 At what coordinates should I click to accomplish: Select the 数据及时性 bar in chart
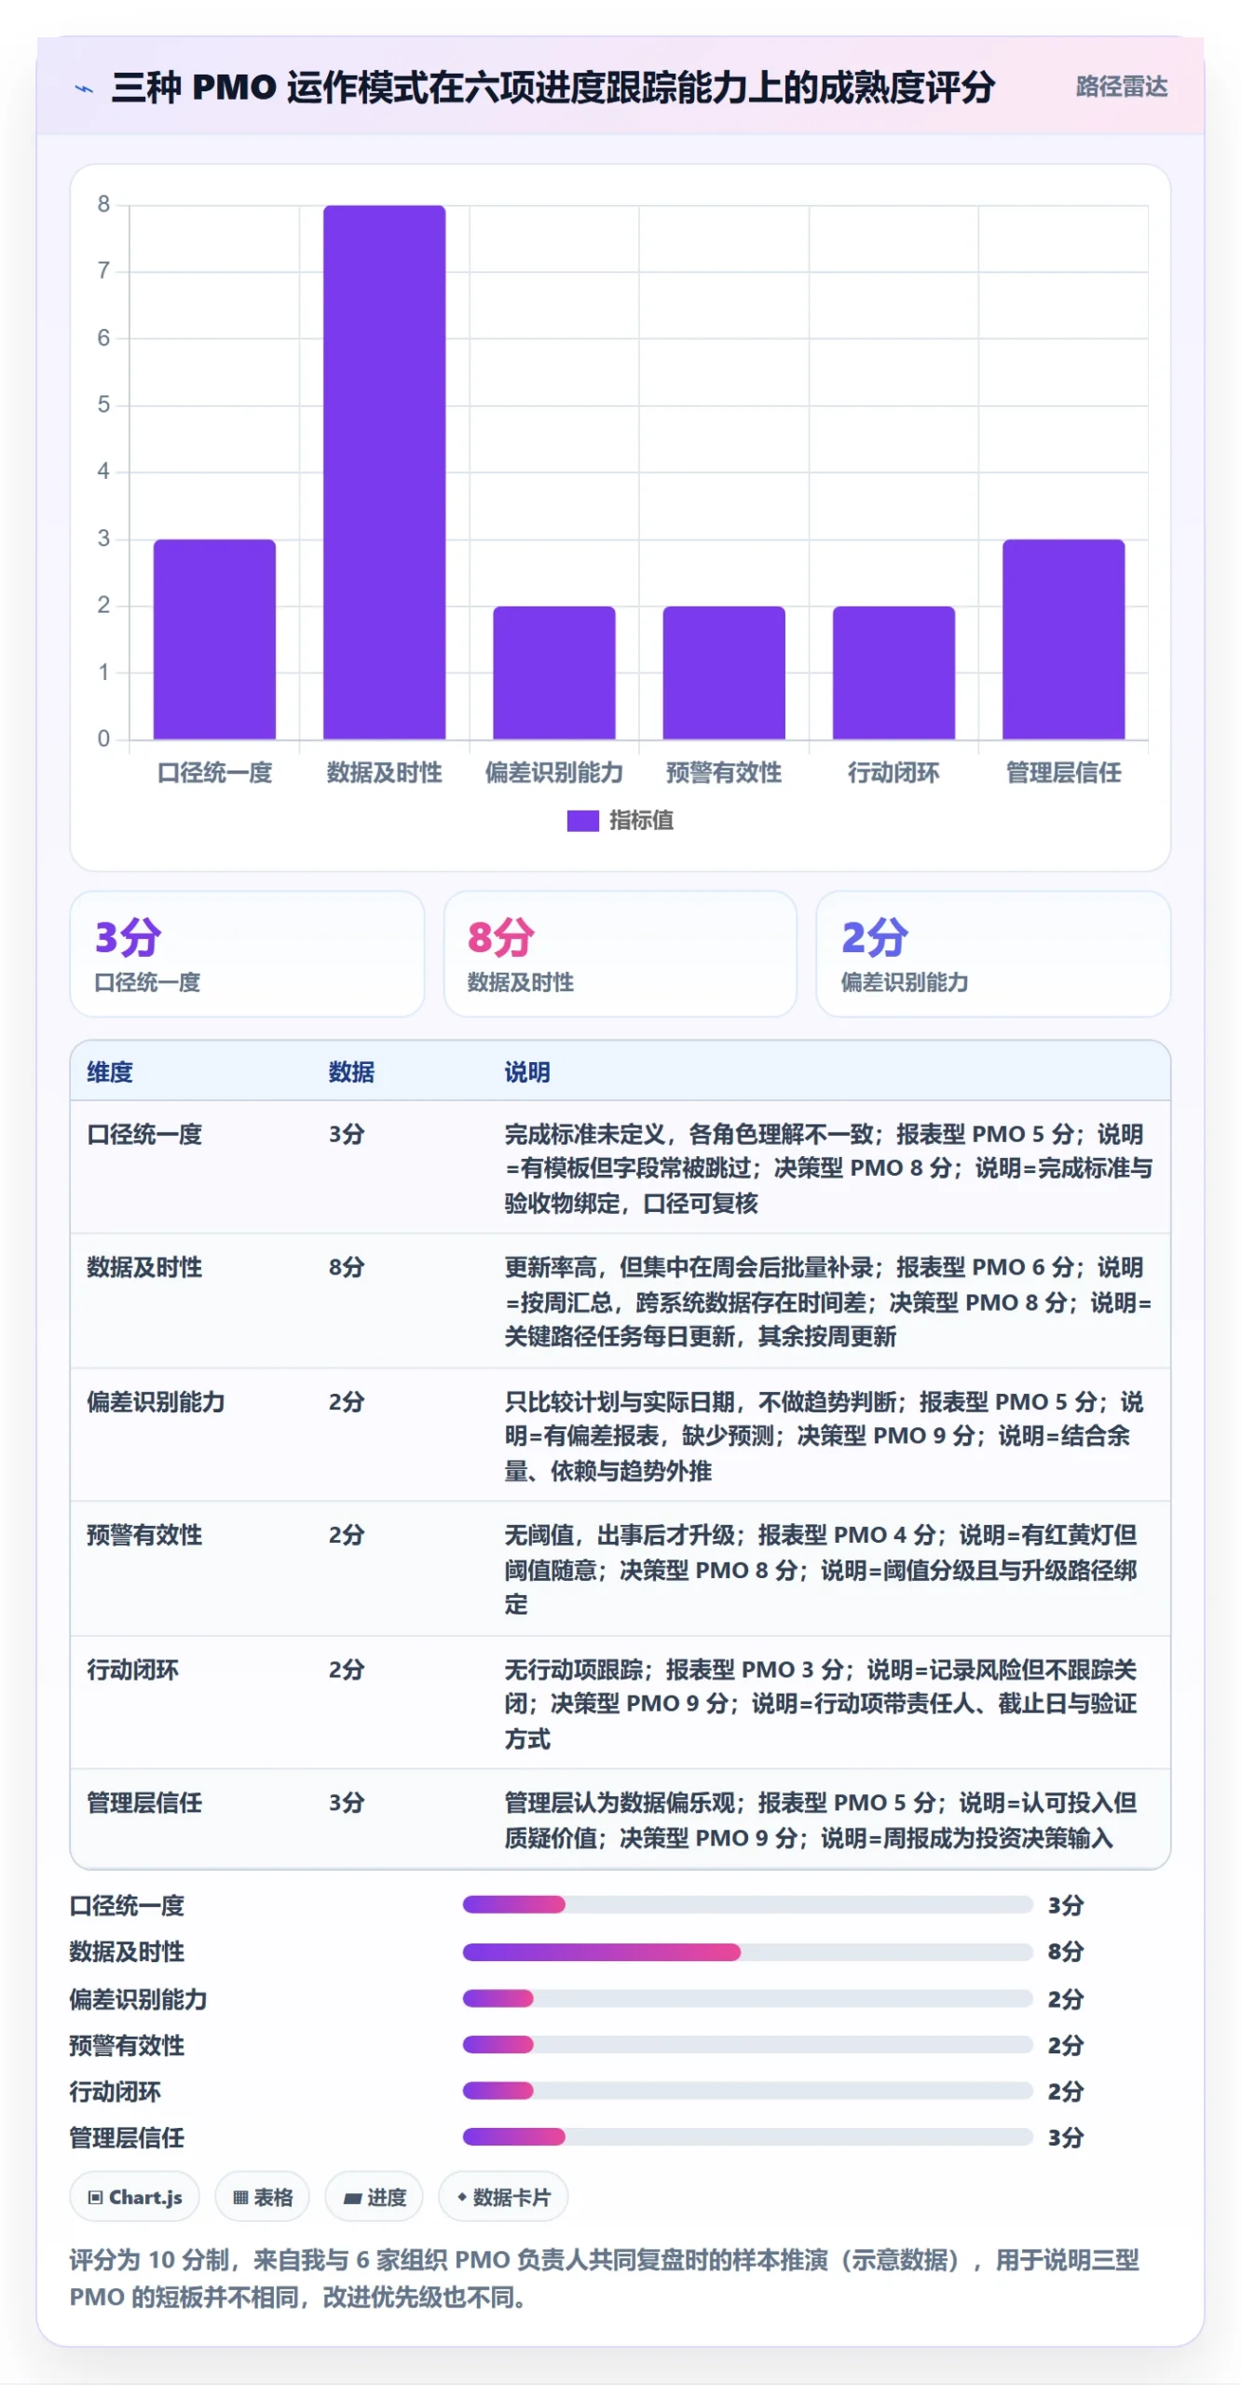click(x=384, y=472)
